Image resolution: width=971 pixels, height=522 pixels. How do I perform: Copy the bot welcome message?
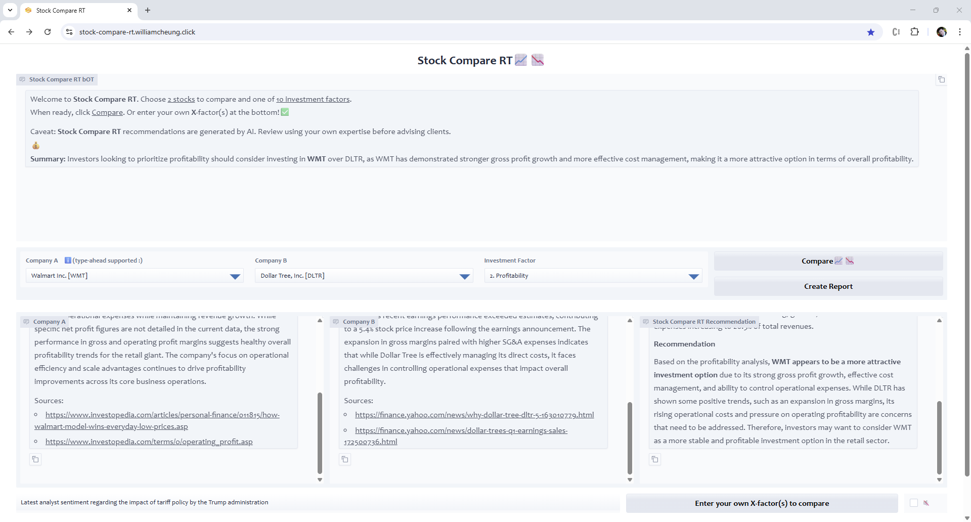tap(941, 79)
